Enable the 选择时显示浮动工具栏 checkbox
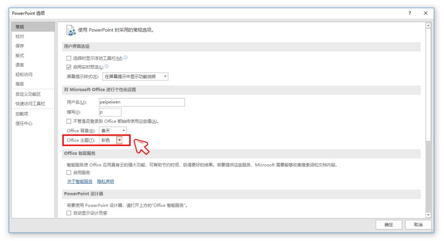The image size is (444, 241). pos(68,58)
